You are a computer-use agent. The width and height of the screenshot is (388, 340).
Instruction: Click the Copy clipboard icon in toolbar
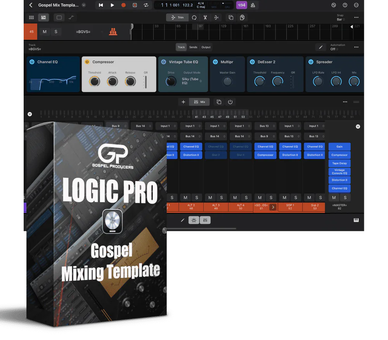(231, 17)
